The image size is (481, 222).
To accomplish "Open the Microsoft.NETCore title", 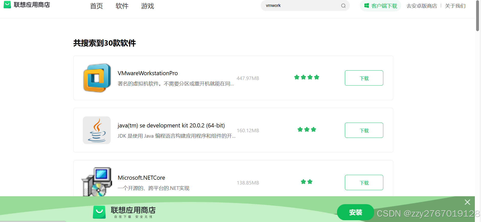I will click(x=141, y=178).
